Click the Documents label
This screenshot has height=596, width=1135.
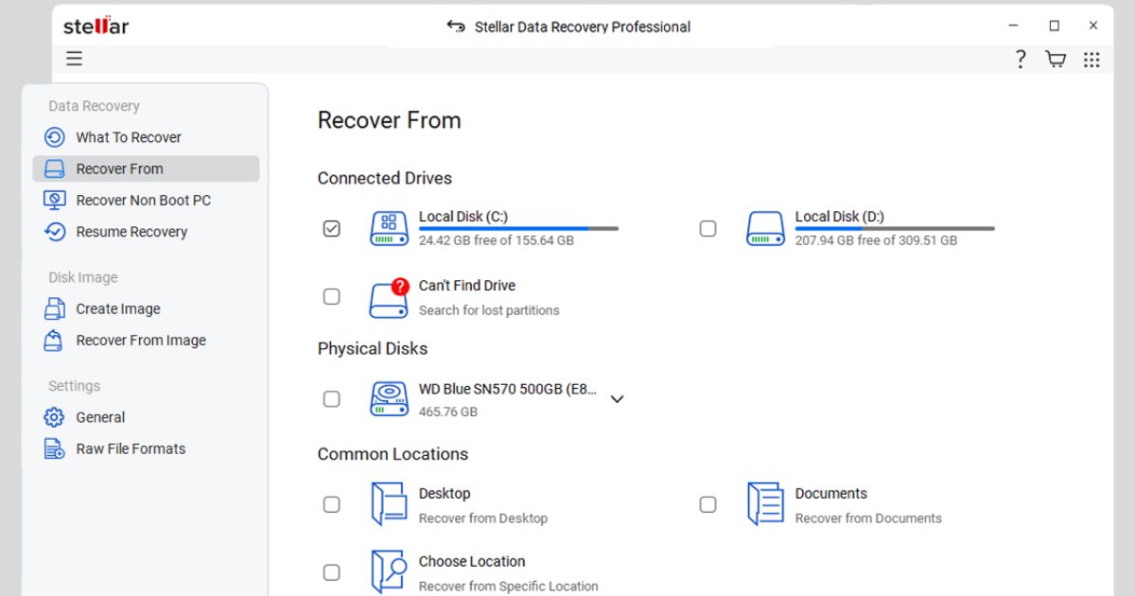pos(831,494)
